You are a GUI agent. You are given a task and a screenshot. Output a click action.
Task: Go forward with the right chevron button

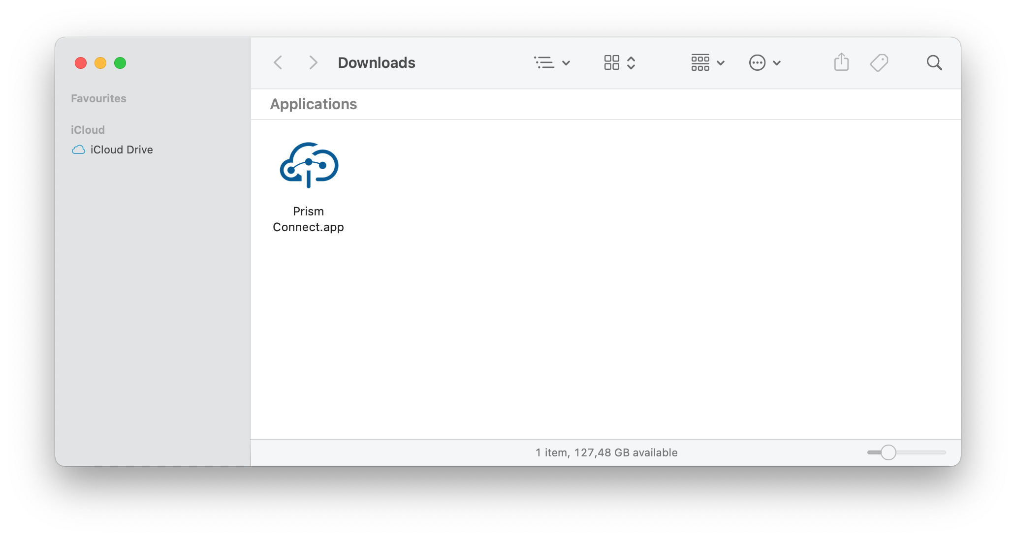tap(313, 63)
